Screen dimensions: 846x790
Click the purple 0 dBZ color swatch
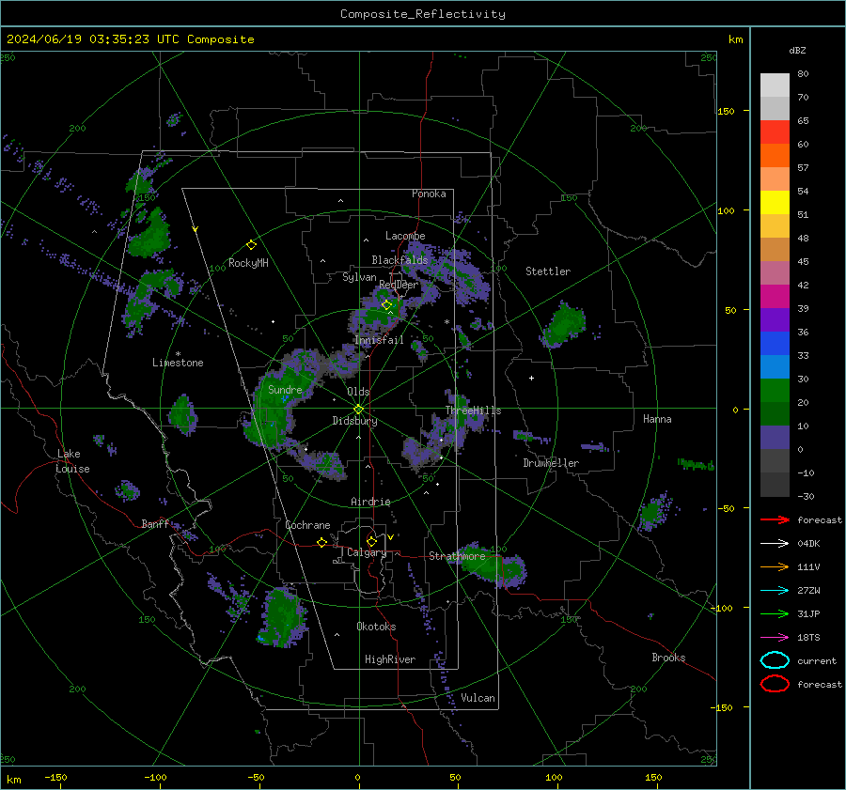click(x=775, y=438)
